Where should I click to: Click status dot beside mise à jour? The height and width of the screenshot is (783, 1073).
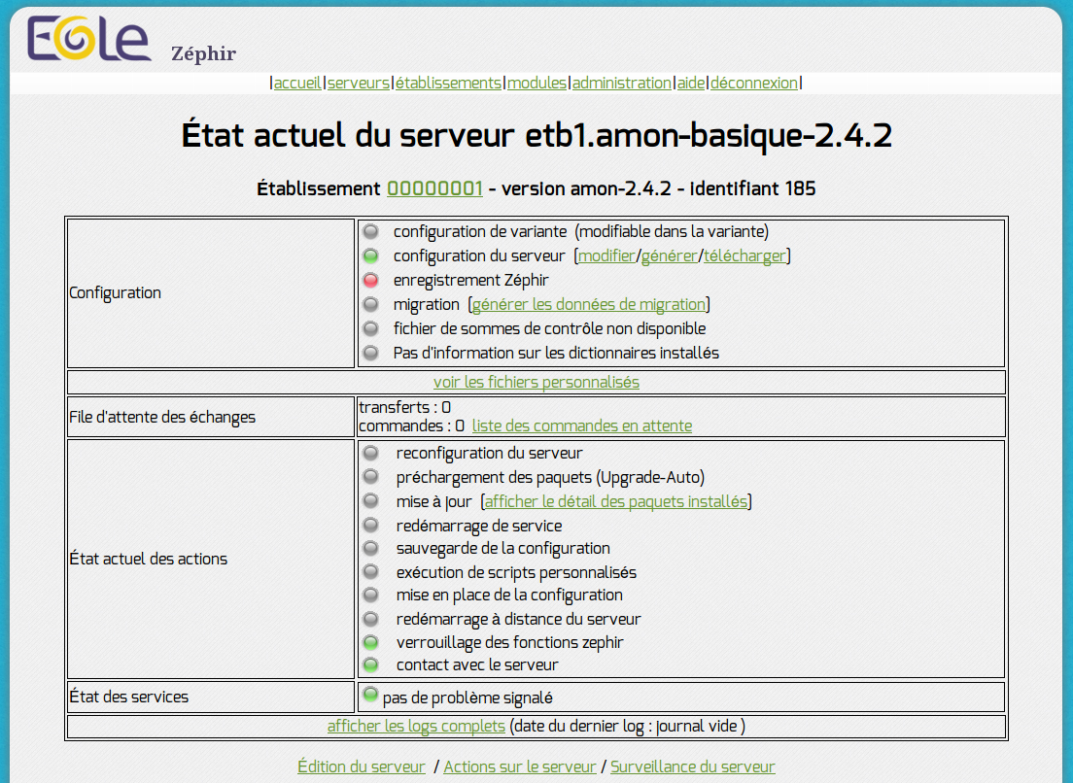tap(371, 501)
